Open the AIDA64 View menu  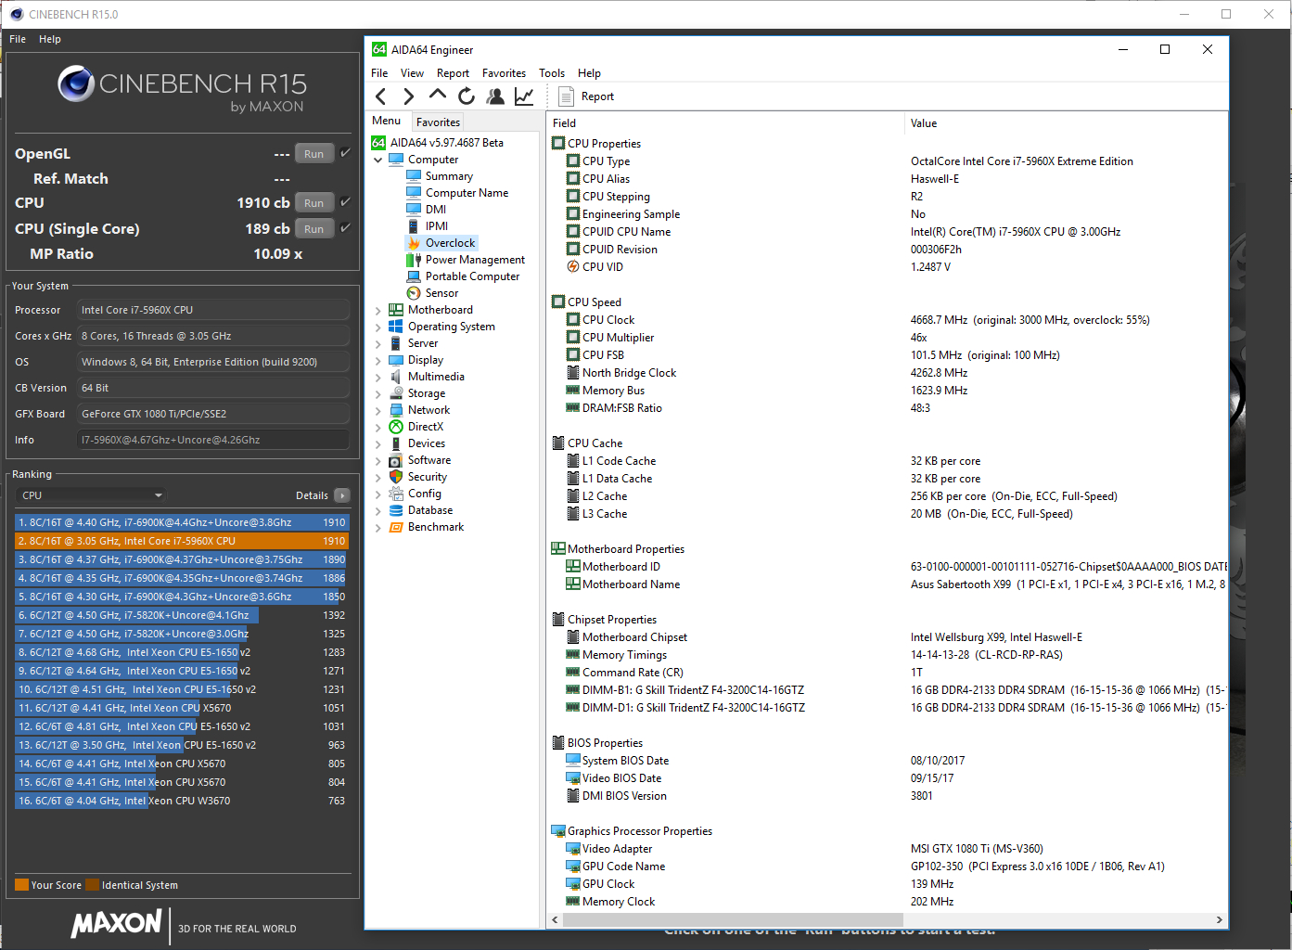click(x=412, y=73)
